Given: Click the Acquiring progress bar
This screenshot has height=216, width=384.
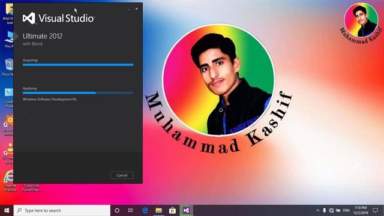Looking at the screenshot, I should (78, 65).
